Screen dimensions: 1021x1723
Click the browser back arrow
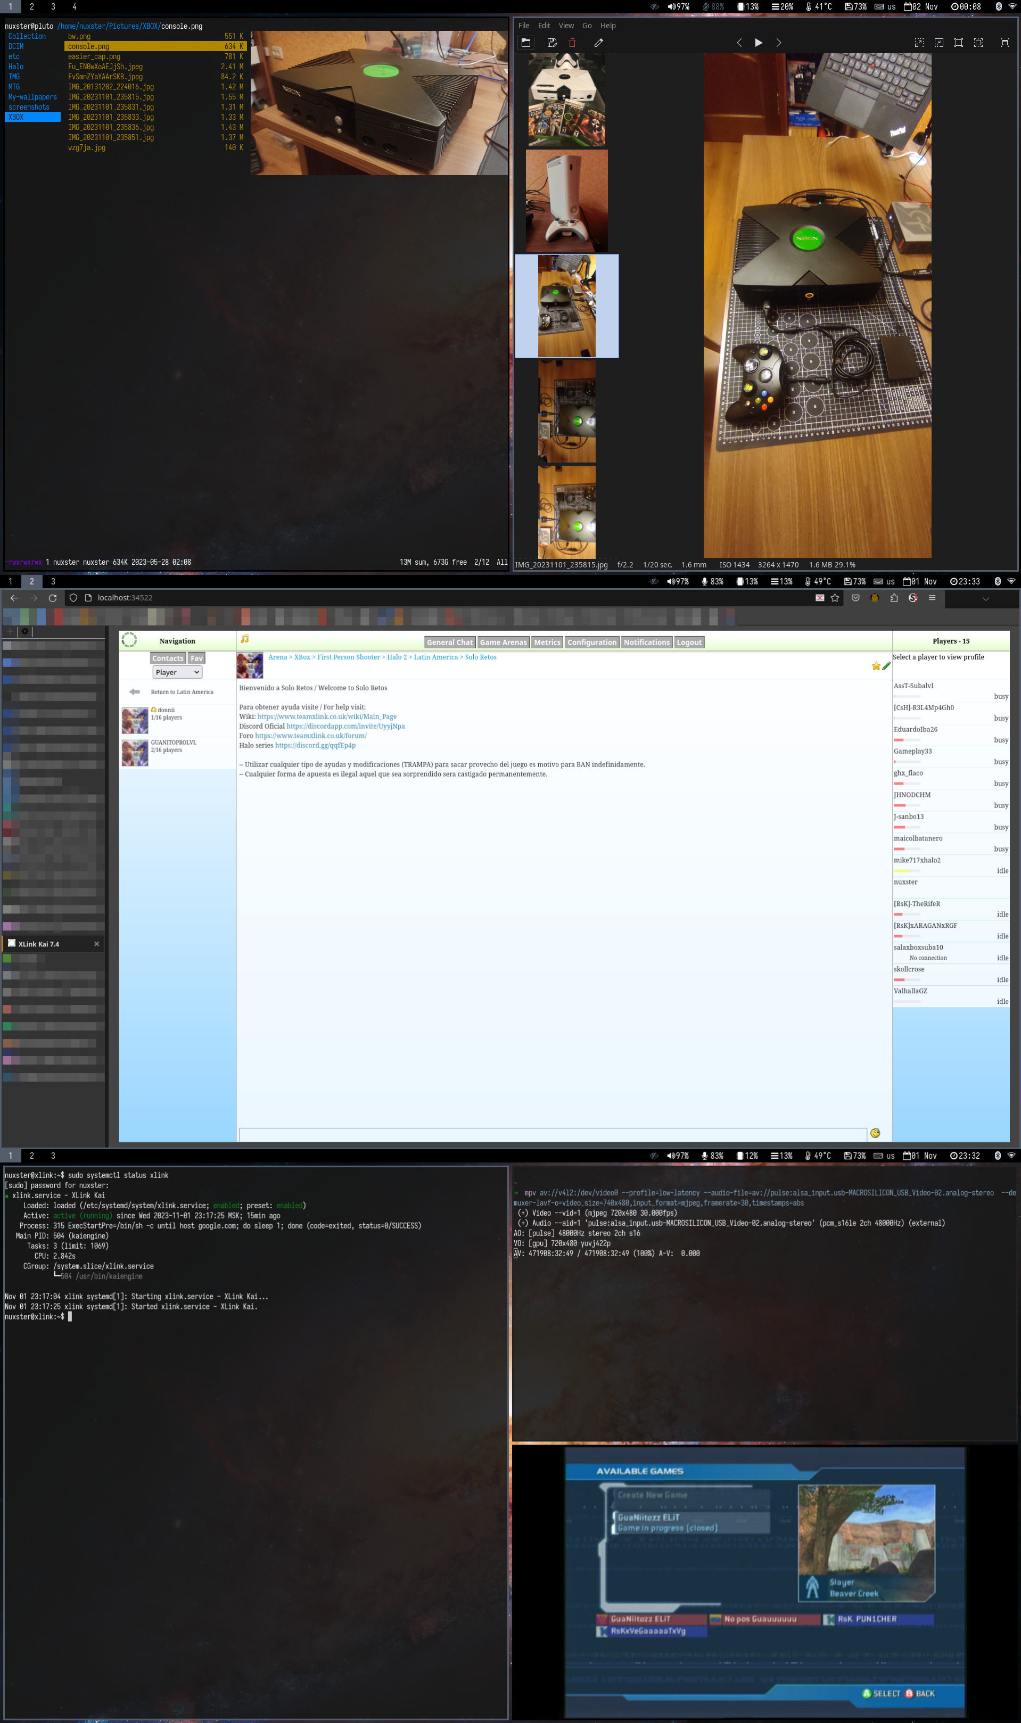tap(14, 598)
